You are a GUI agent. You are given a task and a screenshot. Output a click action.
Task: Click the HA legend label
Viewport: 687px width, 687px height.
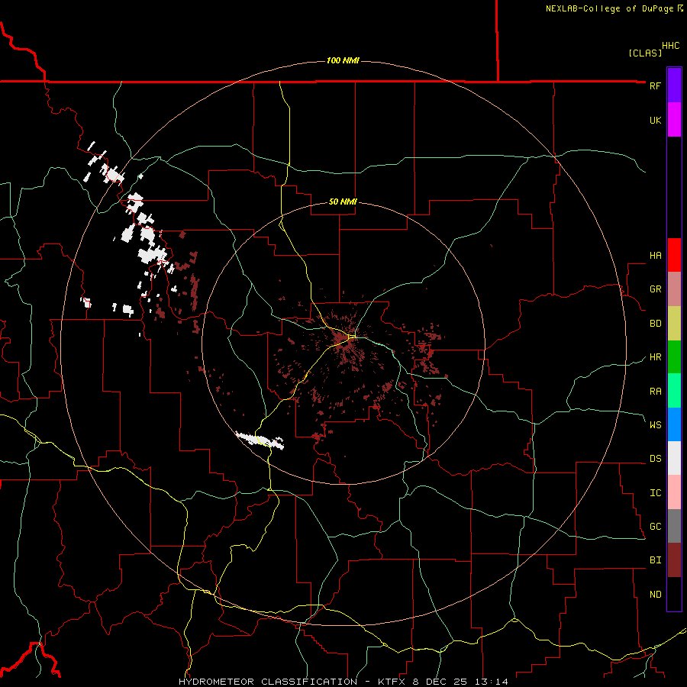coord(655,256)
